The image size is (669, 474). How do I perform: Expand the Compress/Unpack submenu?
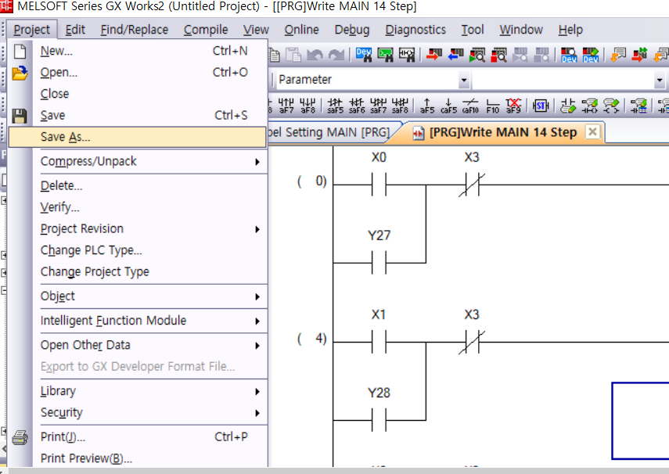[x=257, y=162]
